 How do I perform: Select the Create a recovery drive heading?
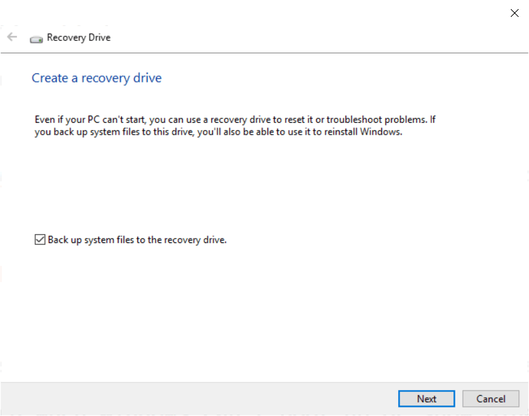pos(96,77)
